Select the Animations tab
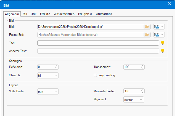Screen dimensions: 175x116 104,14
